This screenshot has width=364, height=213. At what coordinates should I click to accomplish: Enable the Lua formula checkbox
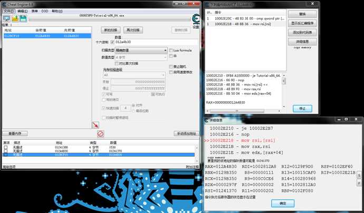171,50
